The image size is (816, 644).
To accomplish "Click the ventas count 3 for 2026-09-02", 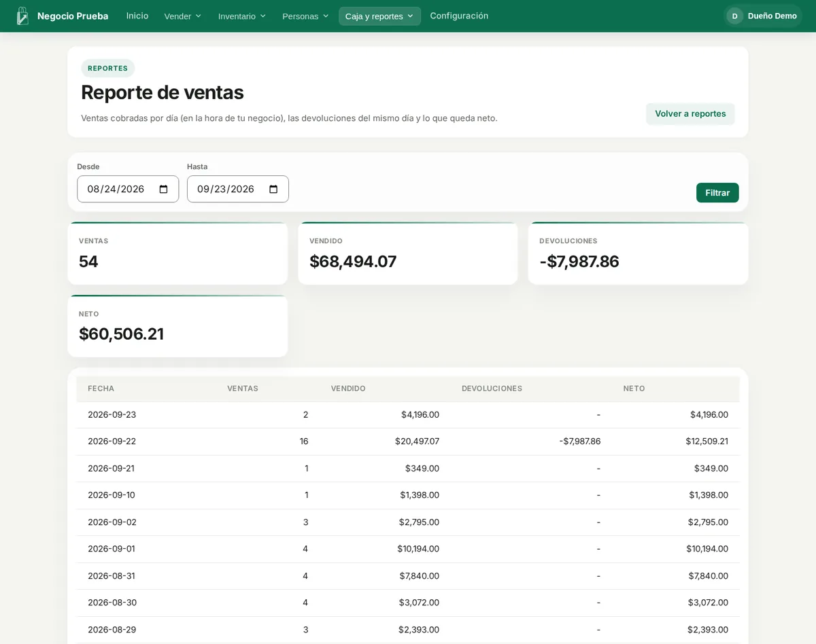I will (x=305, y=522).
